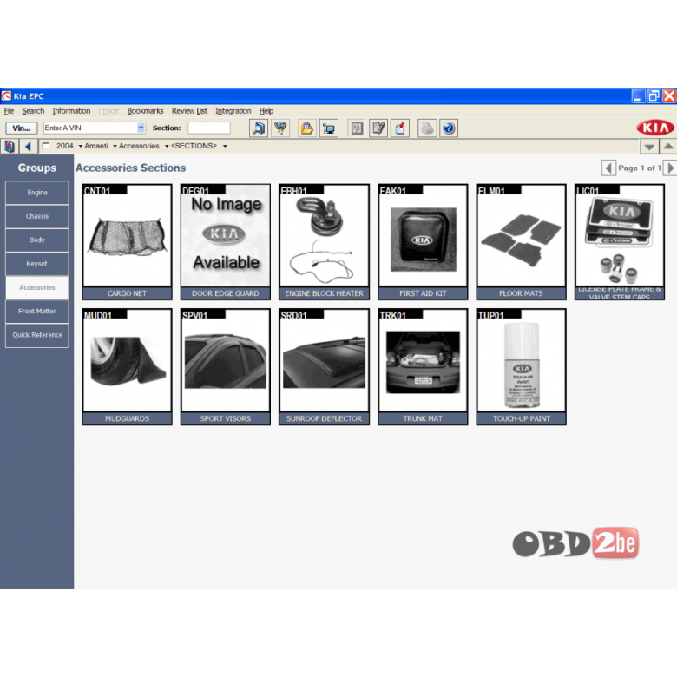The height and width of the screenshot is (677, 677).
Task: Open the blue help question mark icon
Action: pos(449,128)
